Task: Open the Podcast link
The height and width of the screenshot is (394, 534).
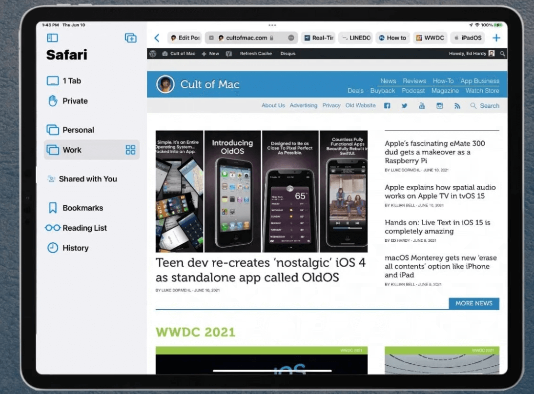Action: [x=413, y=91]
